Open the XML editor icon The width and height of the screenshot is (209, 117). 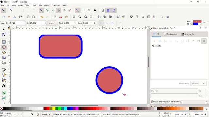(149, 17)
